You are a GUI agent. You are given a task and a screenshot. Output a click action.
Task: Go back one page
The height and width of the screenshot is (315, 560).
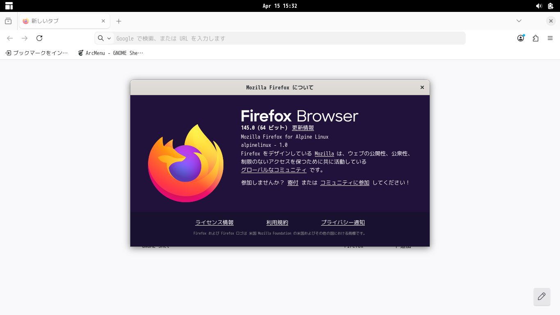tap(10, 38)
